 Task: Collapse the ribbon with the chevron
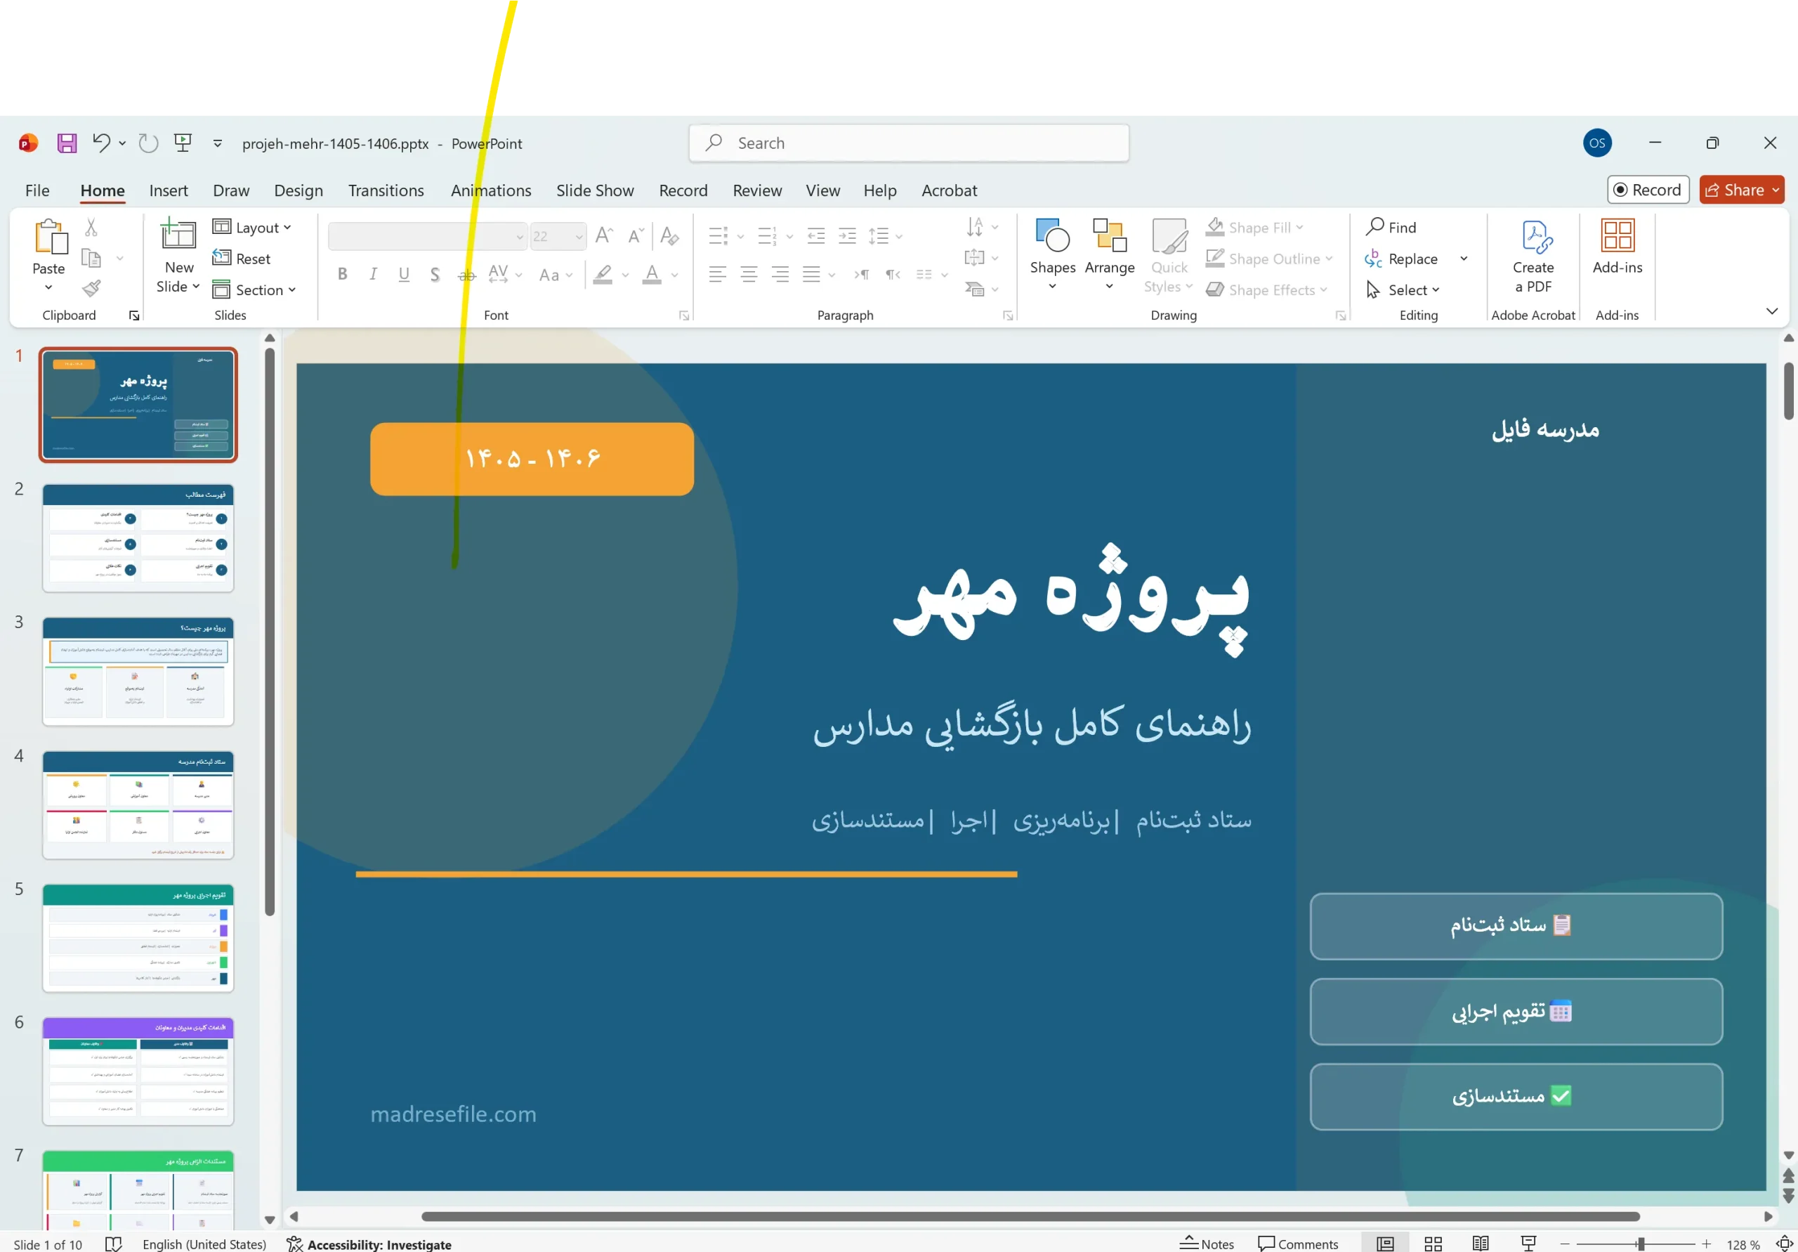1771,311
